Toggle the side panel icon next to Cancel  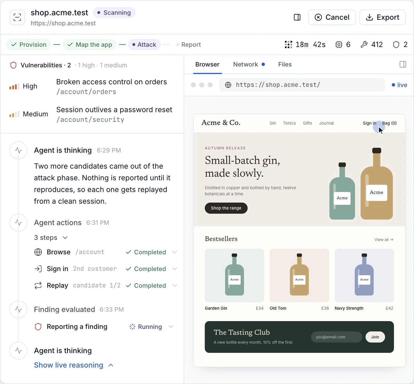click(x=297, y=17)
